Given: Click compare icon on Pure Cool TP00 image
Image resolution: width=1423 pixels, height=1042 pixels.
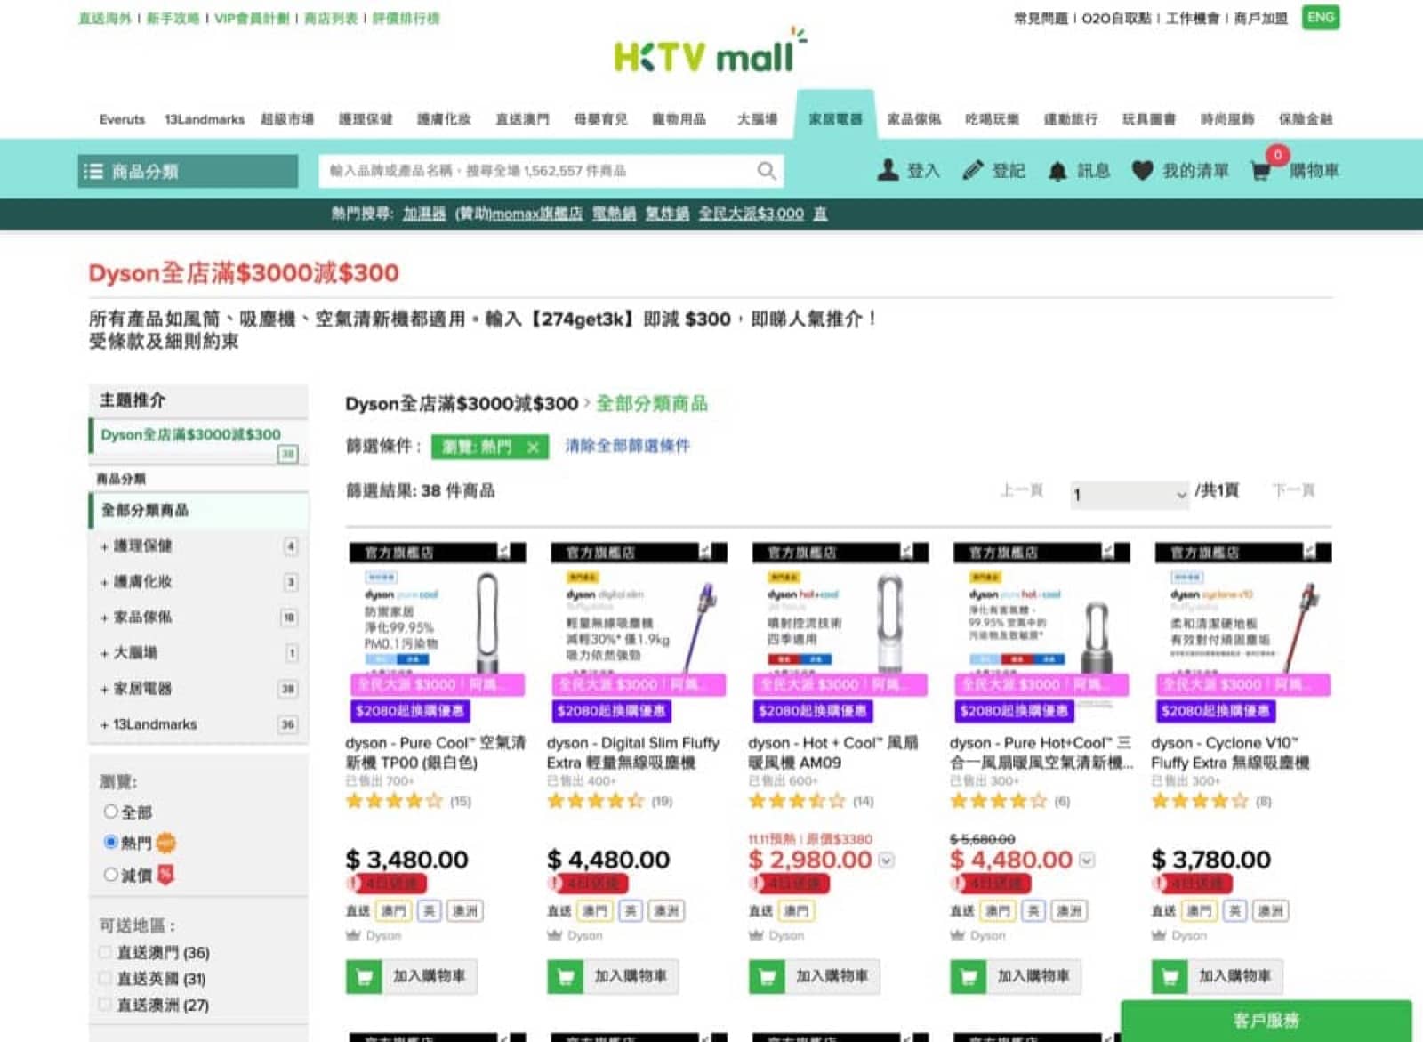Looking at the screenshot, I should point(504,552).
